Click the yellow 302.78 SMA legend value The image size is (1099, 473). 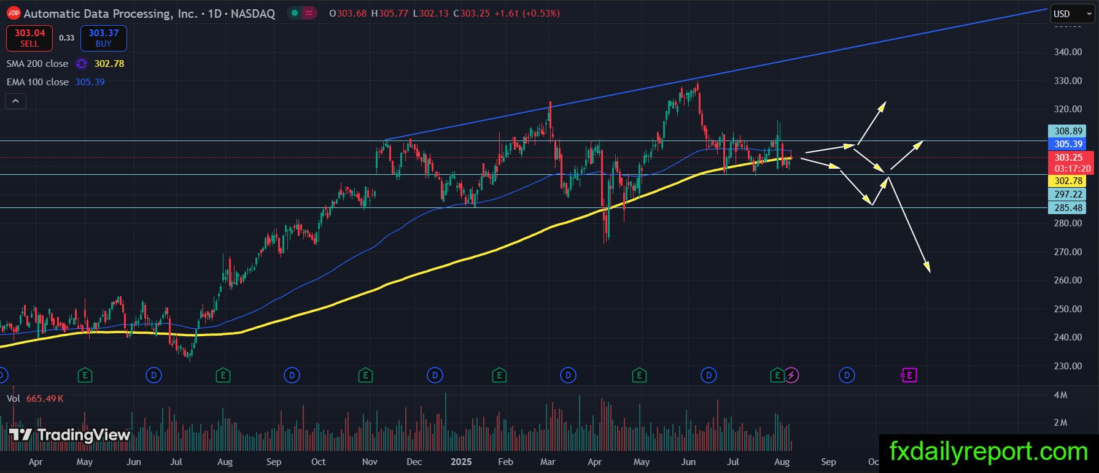(x=109, y=64)
